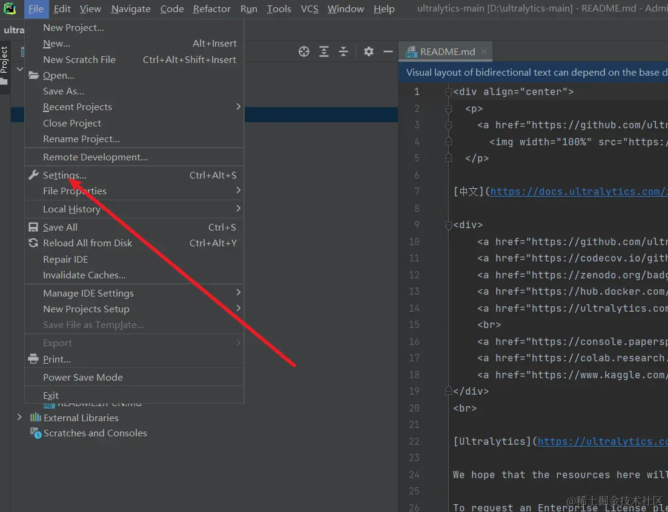Select Repair IDE entry
The image size is (668, 512).
(x=134, y=259)
